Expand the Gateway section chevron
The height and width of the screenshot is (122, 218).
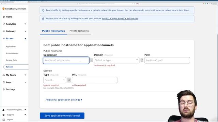click(x=25, y=31)
